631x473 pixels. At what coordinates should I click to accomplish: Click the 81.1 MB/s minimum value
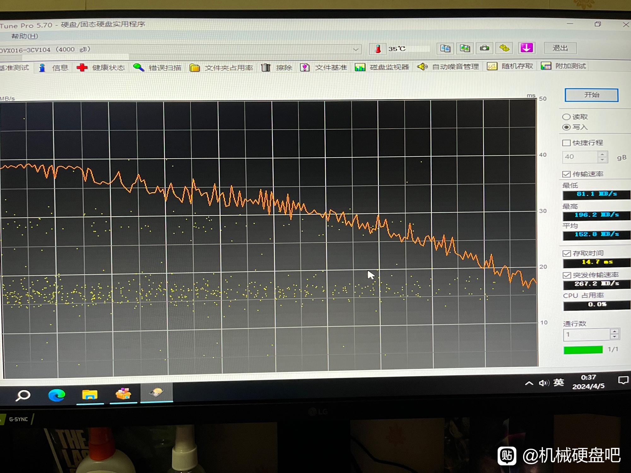click(x=596, y=194)
